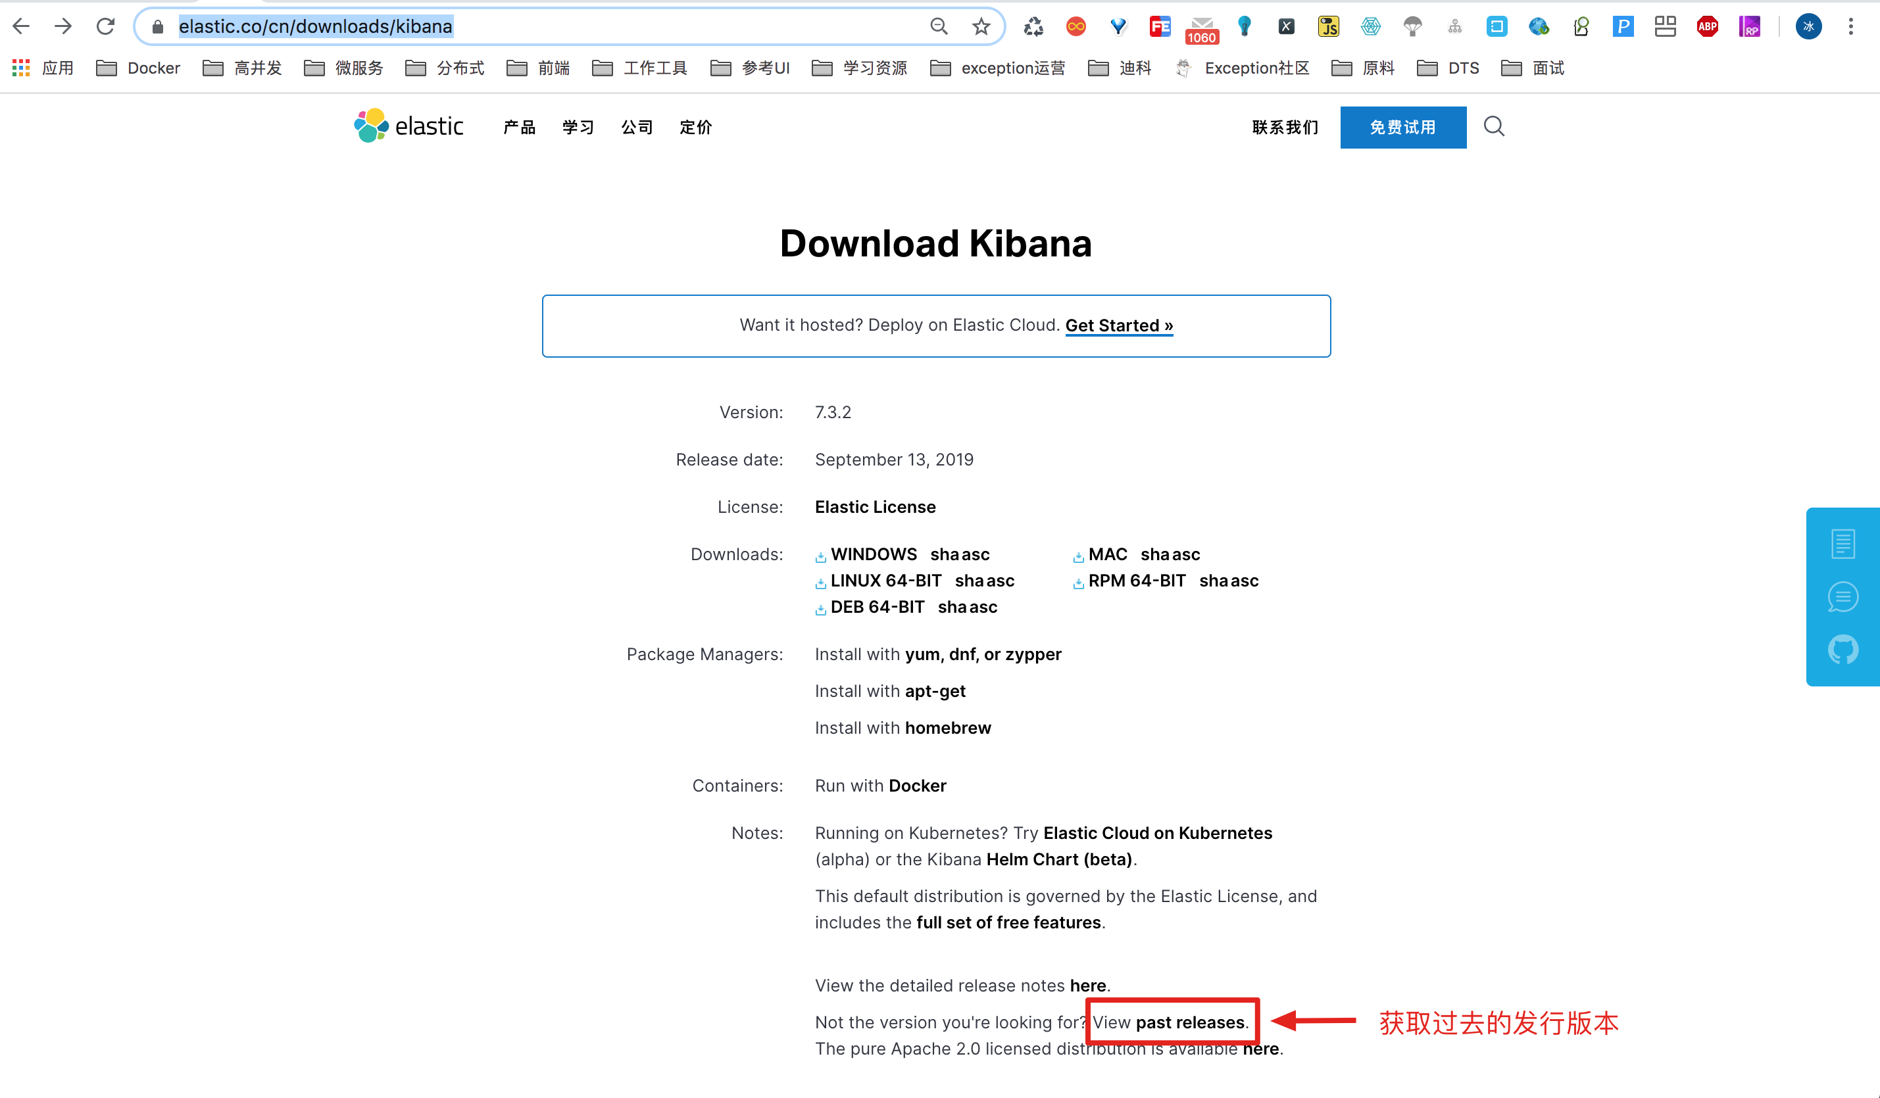Open the Chrome three-dot menu
The width and height of the screenshot is (1880, 1098).
(1851, 27)
